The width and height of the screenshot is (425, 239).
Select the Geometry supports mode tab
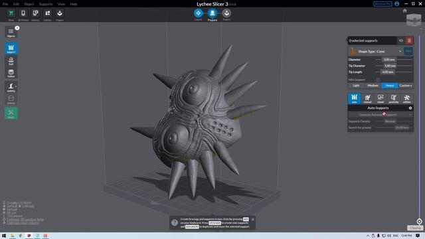click(393, 98)
